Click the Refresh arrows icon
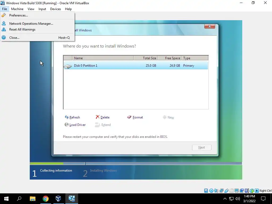The image size is (272, 204). (x=67, y=117)
